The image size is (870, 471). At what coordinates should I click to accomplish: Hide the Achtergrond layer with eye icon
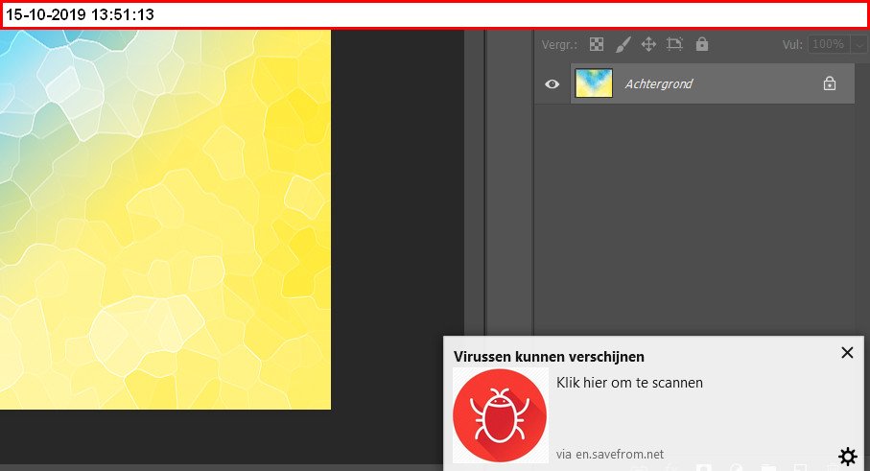tap(552, 83)
